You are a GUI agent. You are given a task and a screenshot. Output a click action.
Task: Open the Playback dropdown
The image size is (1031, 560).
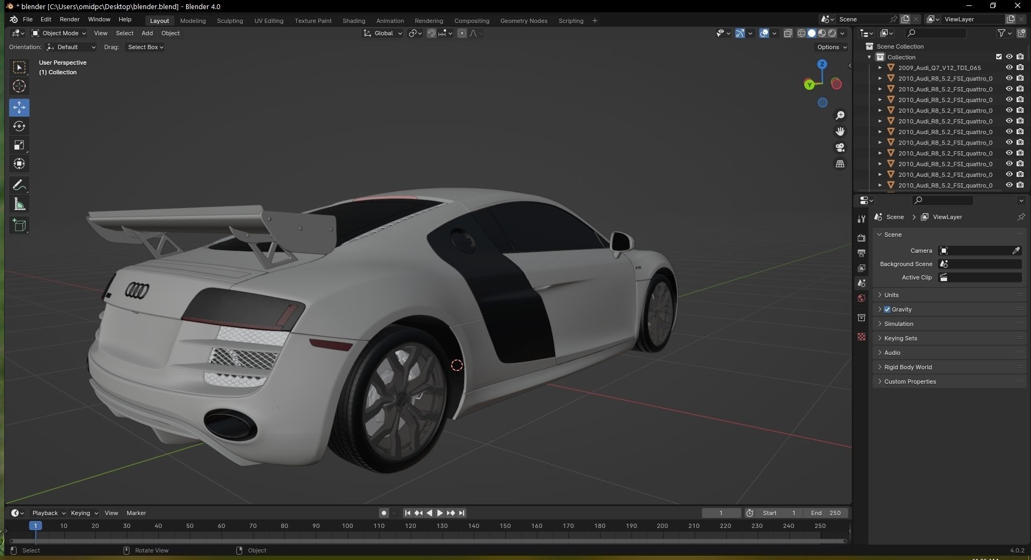(49, 513)
